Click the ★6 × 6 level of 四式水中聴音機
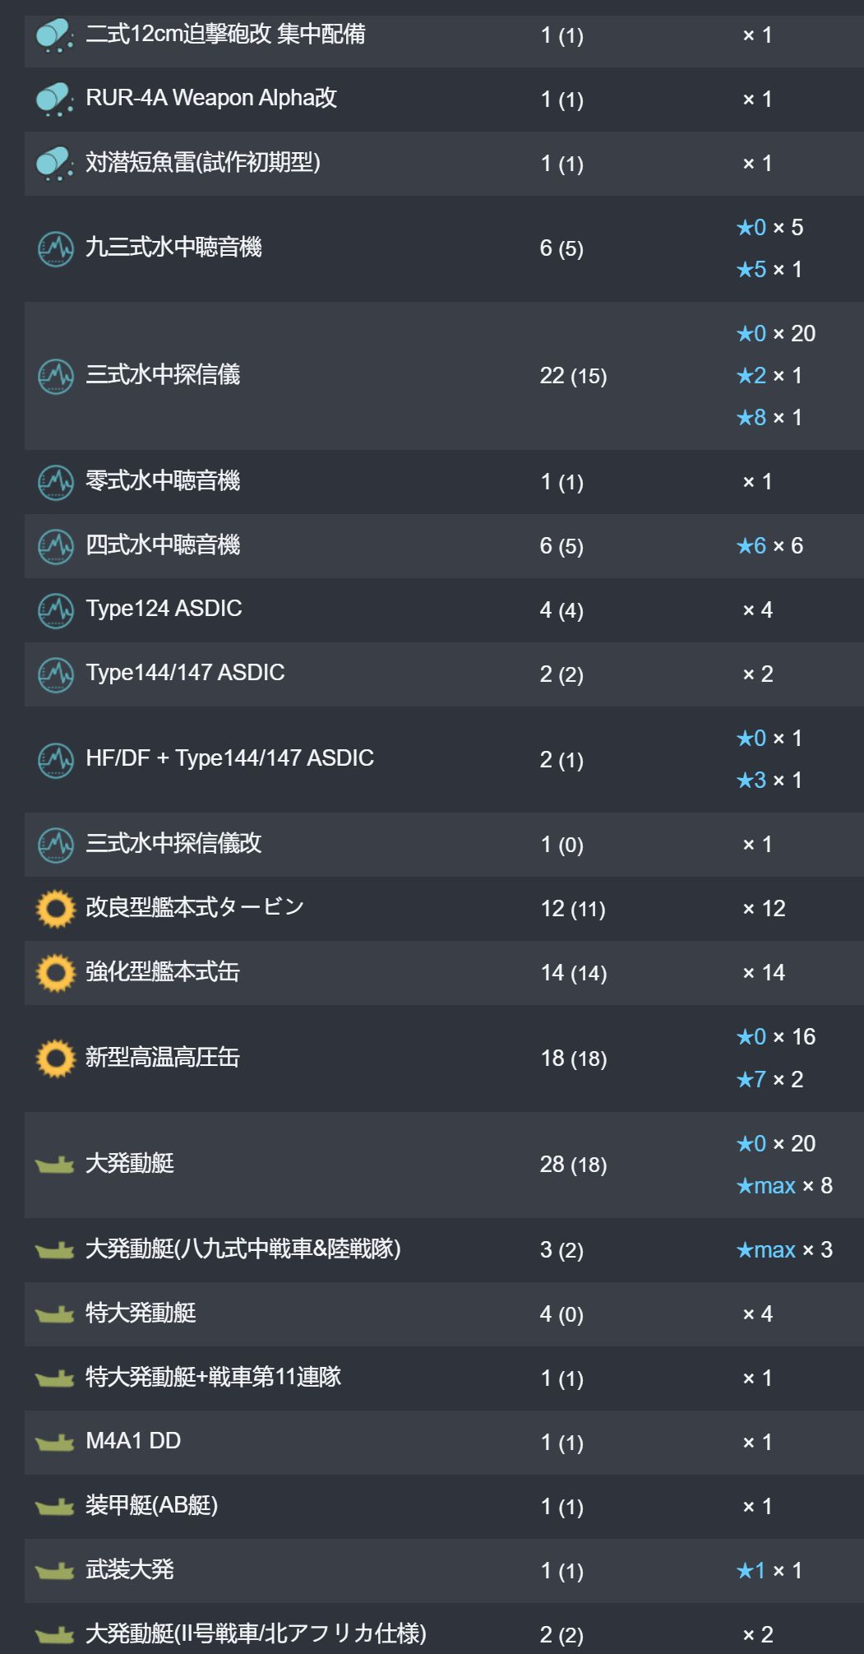The image size is (864, 1654). point(769,546)
